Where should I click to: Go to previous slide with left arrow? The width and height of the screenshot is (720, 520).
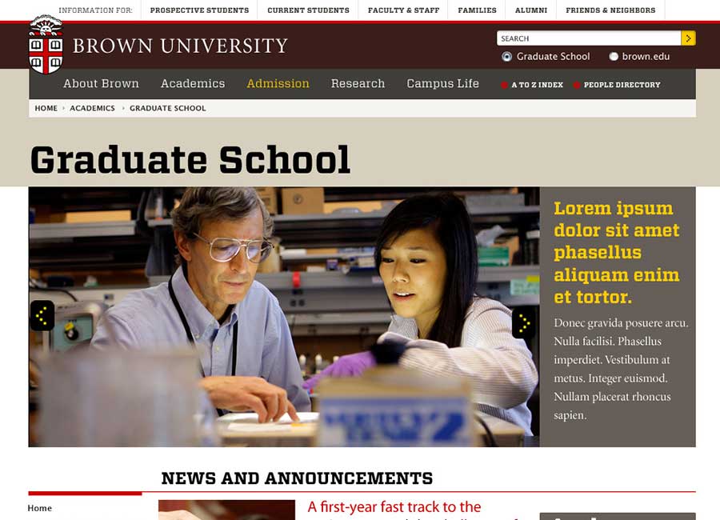tap(42, 315)
